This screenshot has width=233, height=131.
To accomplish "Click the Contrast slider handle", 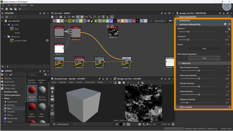I will [x=188, y=40].
